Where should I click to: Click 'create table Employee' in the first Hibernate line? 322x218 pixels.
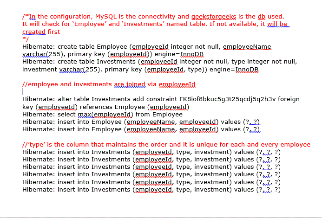(x=92, y=47)
